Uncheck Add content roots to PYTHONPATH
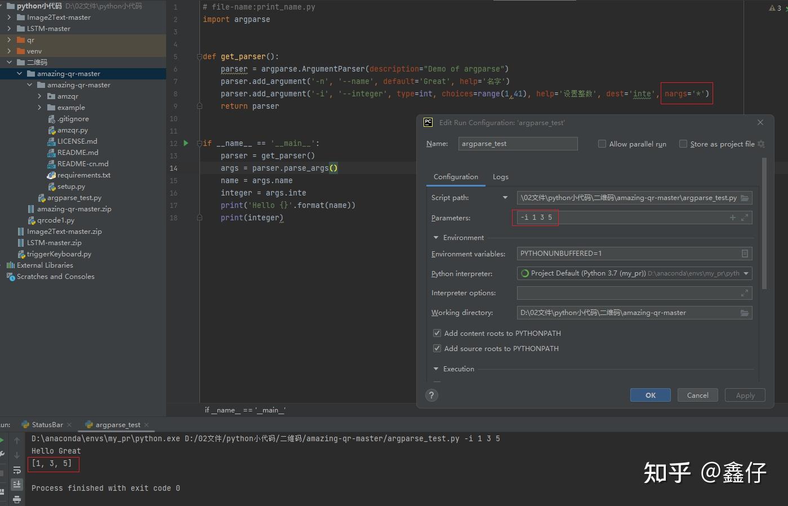 (437, 334)
